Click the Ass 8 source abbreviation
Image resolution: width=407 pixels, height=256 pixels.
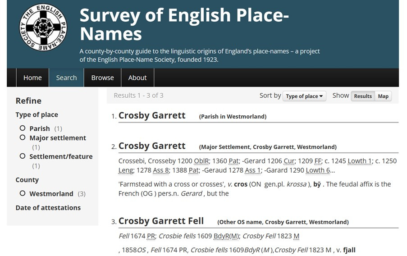coord(161,170)
